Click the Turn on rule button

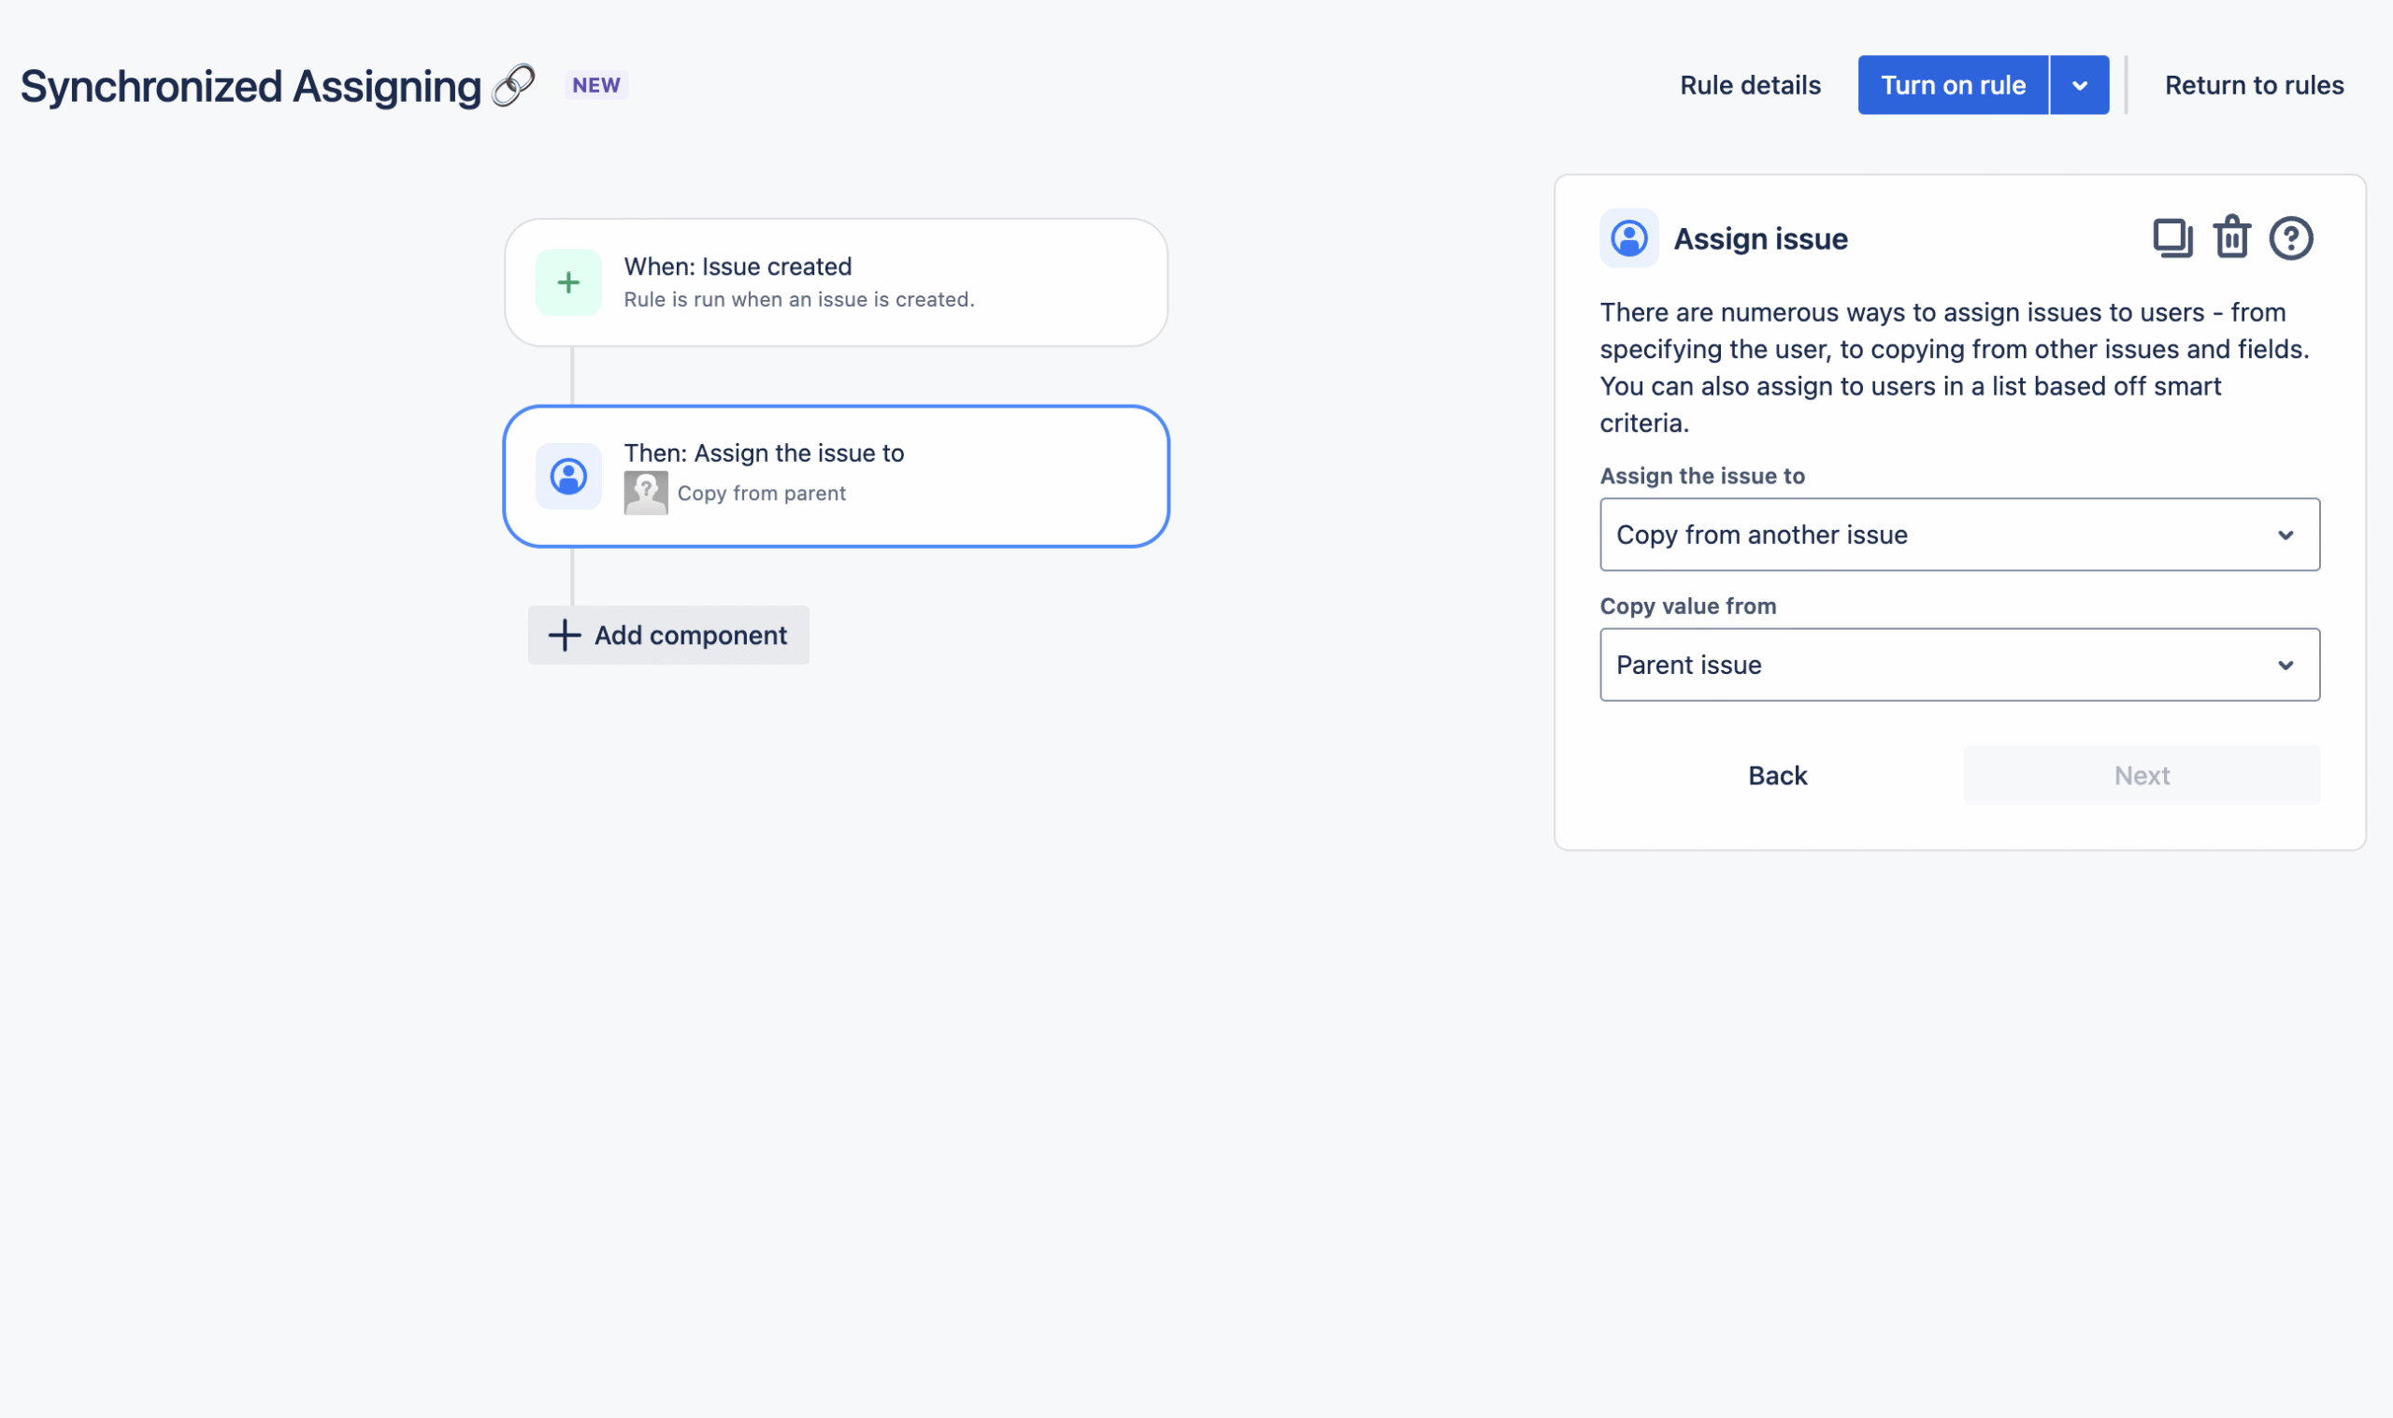coord(1952,84)
